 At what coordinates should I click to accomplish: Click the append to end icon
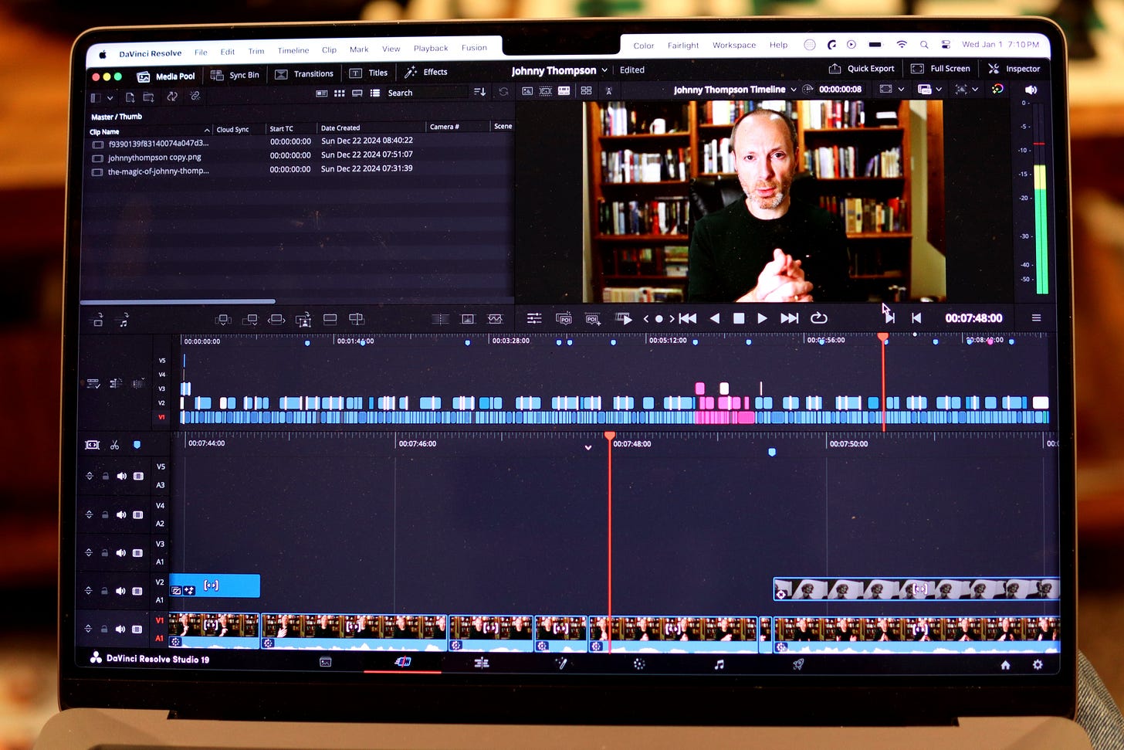click(x=249, y=319)
